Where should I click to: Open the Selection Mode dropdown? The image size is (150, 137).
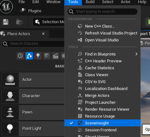tap(49, 22)
